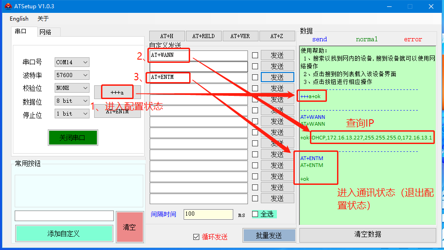Click the AT+VER button

[x=240, y=36]
